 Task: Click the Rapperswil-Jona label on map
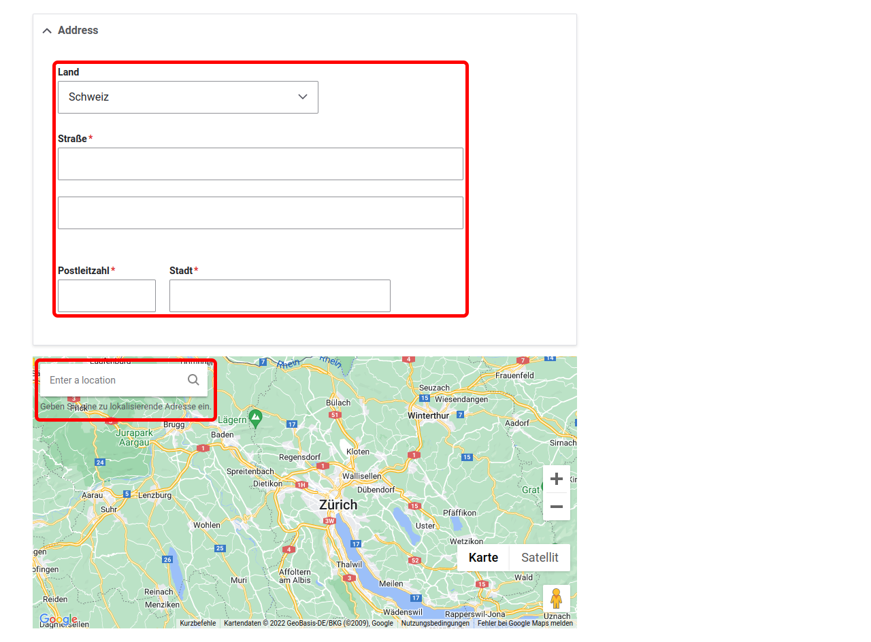[x=475, y=614]
